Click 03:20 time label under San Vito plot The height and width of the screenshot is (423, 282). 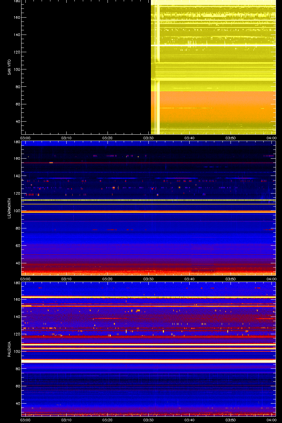108,138
